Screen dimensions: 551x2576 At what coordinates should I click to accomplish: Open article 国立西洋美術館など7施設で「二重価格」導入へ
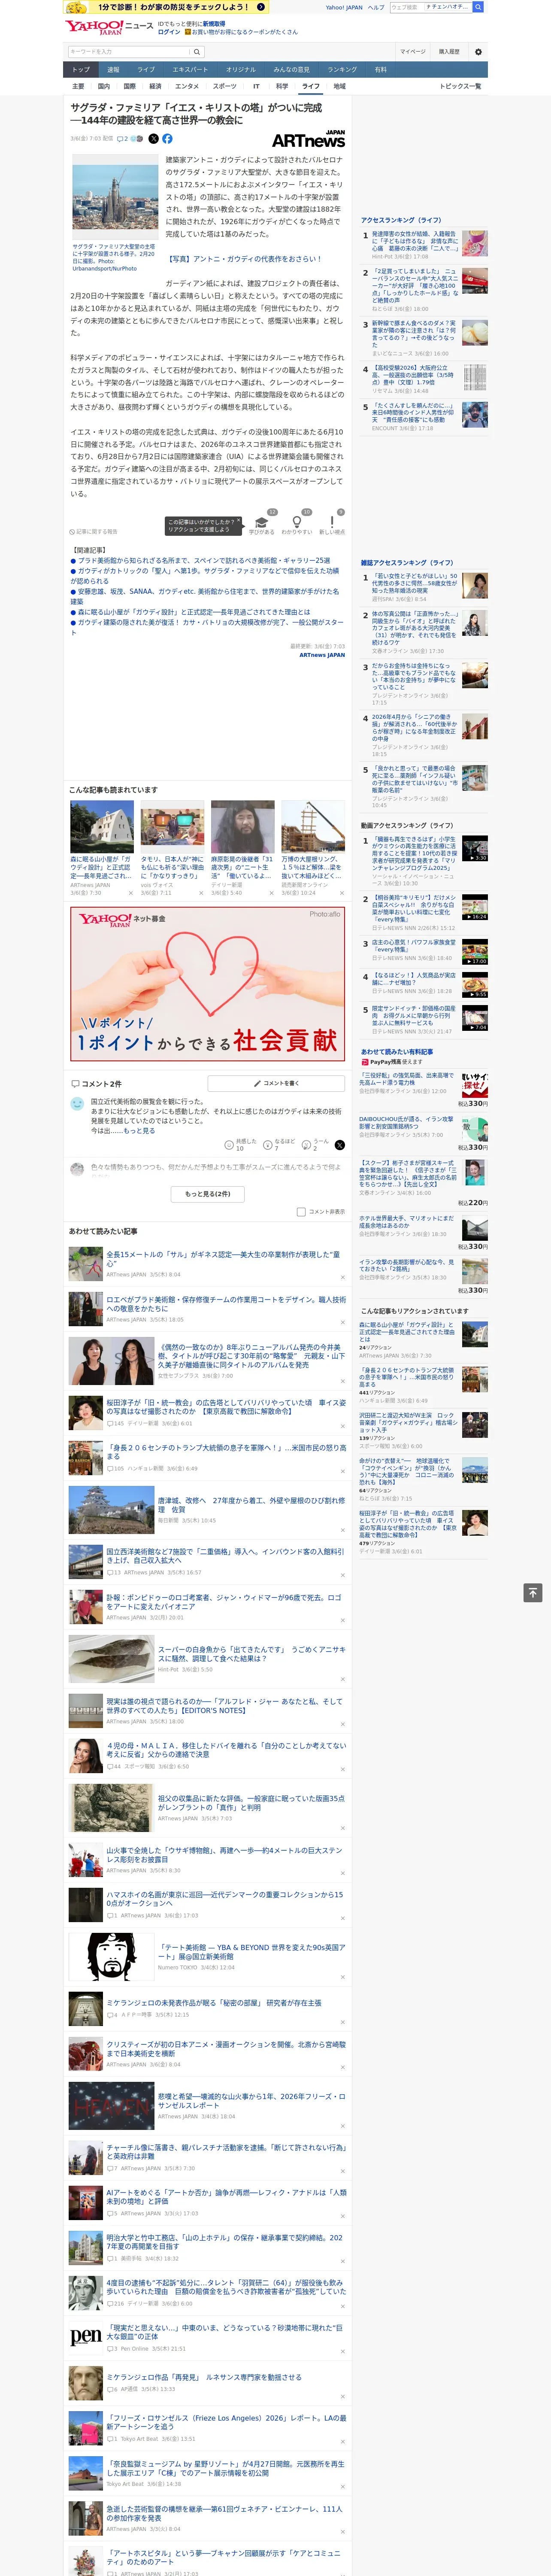pos(225,1555)
